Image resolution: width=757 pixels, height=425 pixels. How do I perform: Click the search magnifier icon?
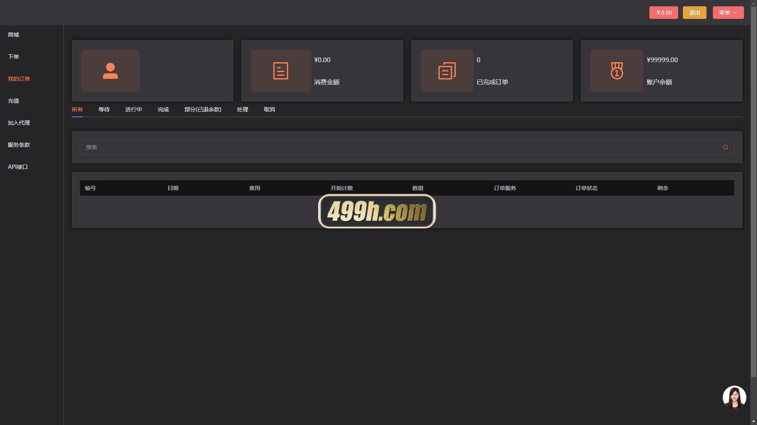725,147
